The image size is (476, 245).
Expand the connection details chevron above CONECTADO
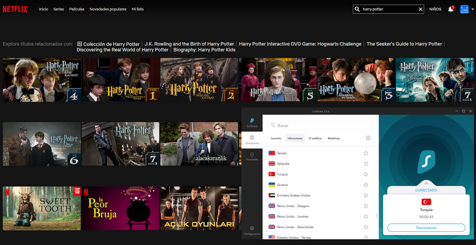pos(426,183)
